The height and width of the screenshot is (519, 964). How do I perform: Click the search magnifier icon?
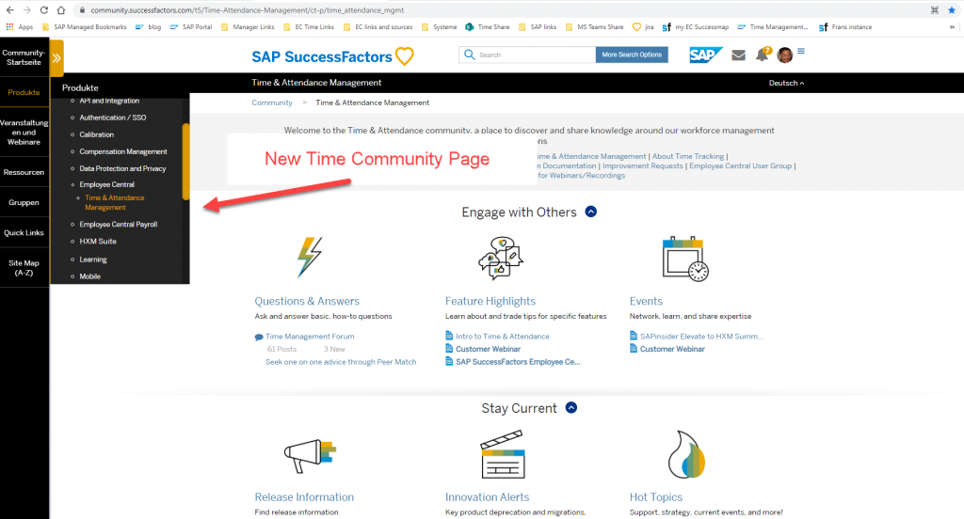[469, 55]
